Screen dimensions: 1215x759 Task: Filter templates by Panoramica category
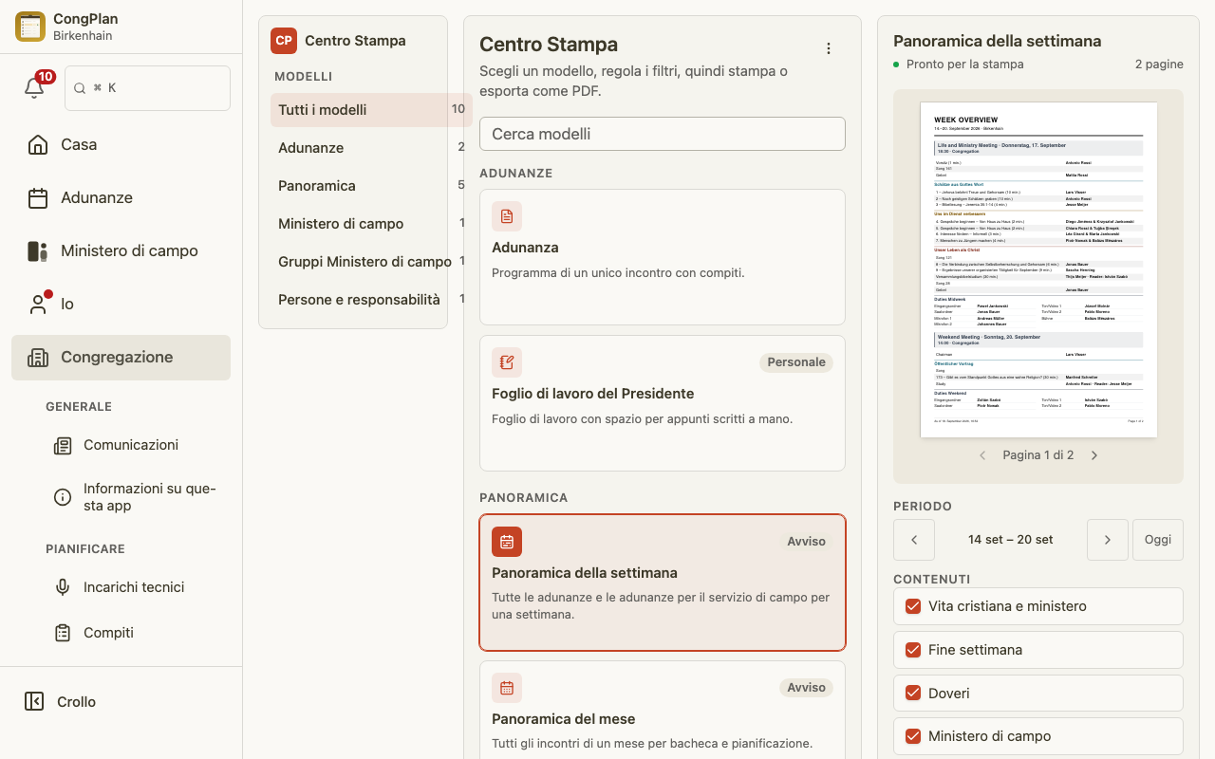(x=371, y=186)
